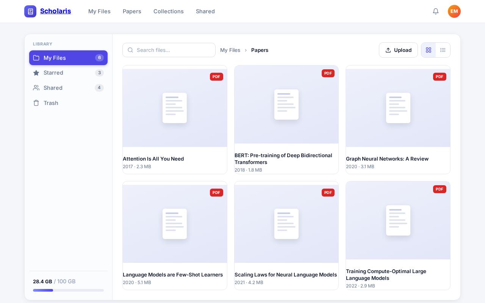Click the folder icon beside My Files
Viewport: 485px width, 303px height.
tap(36, 58)
